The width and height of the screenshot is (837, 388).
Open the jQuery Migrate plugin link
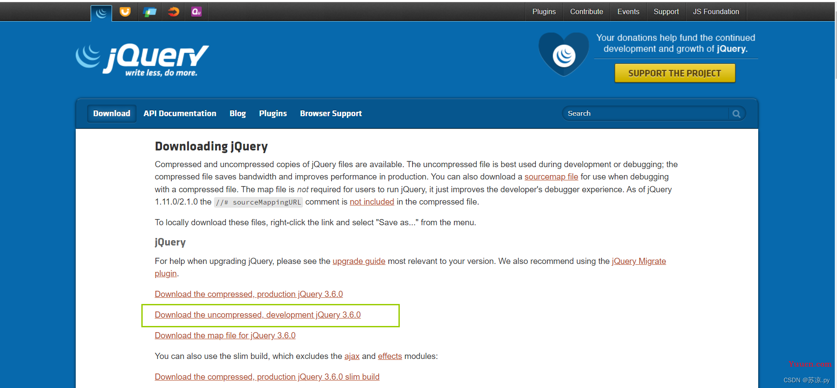pyautogui.click(x=639, y=261)
